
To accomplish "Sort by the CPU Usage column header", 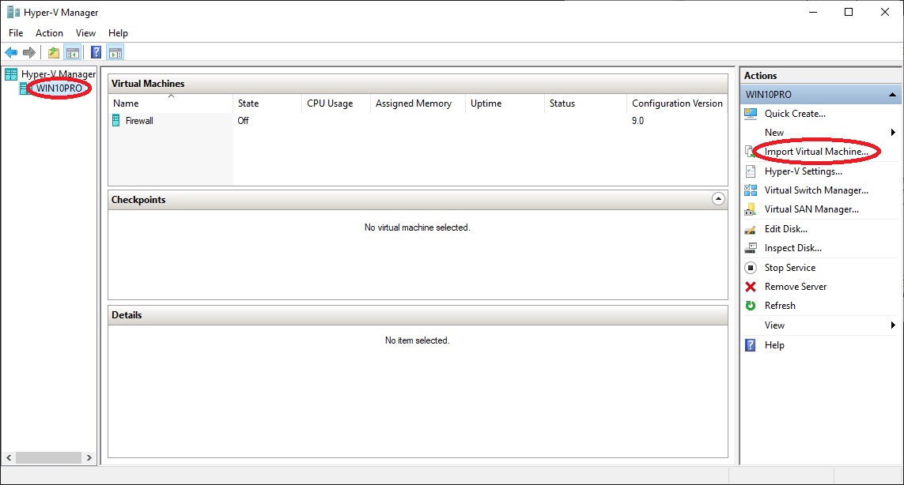I will pos(336,103).
